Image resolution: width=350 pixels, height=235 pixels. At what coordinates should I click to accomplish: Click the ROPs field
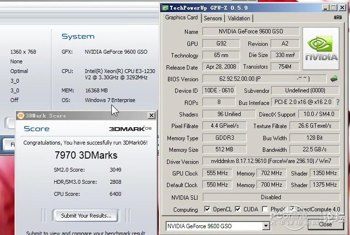(x=219, y=102)
